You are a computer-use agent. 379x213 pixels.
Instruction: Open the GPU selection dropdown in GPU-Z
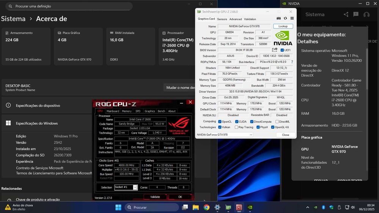(x=224, y=135)
